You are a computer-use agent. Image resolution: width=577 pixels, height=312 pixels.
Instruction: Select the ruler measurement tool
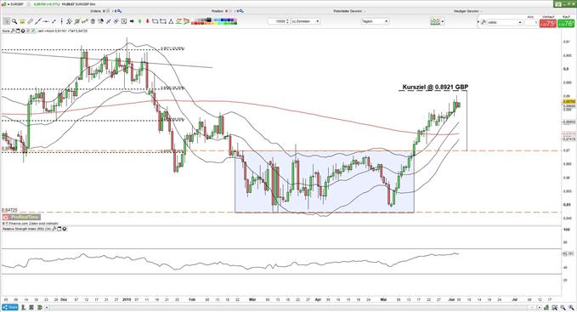[x=31, y=21]
